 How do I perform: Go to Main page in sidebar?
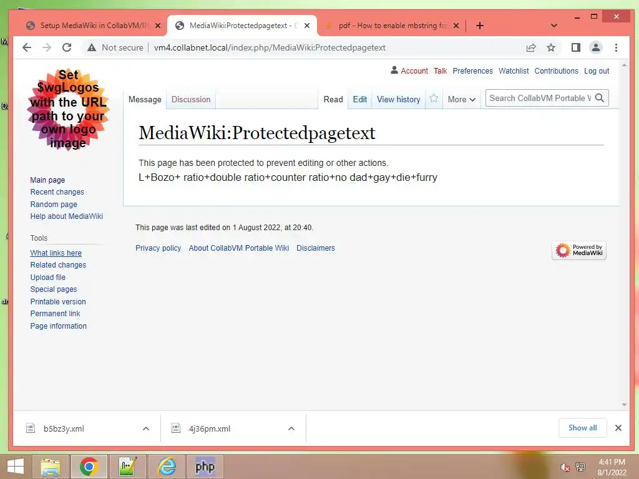tap(47, 180)
